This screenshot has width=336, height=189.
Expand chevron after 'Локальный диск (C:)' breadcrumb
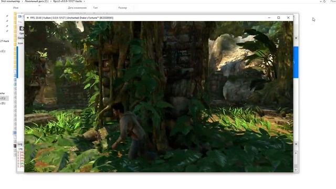51,1
